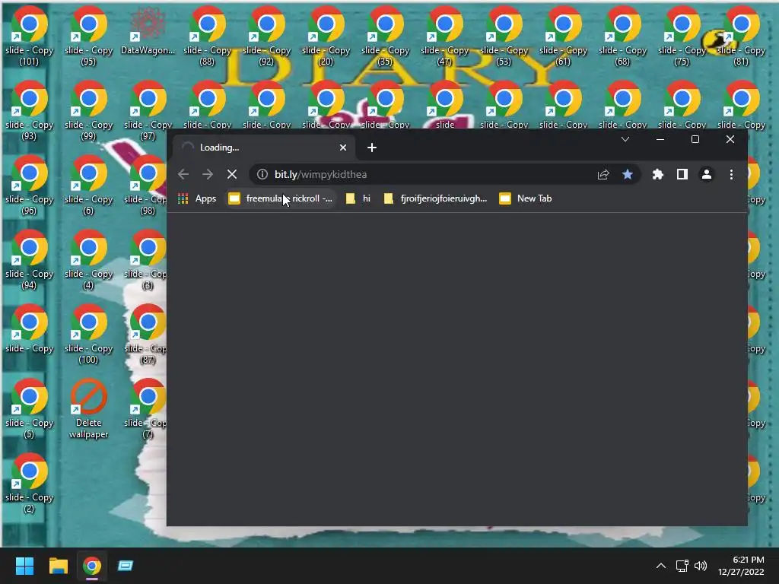This screenshot has height=584, width=779.
Task: Open the Windows Start menu
Action: tap(24, 566)
